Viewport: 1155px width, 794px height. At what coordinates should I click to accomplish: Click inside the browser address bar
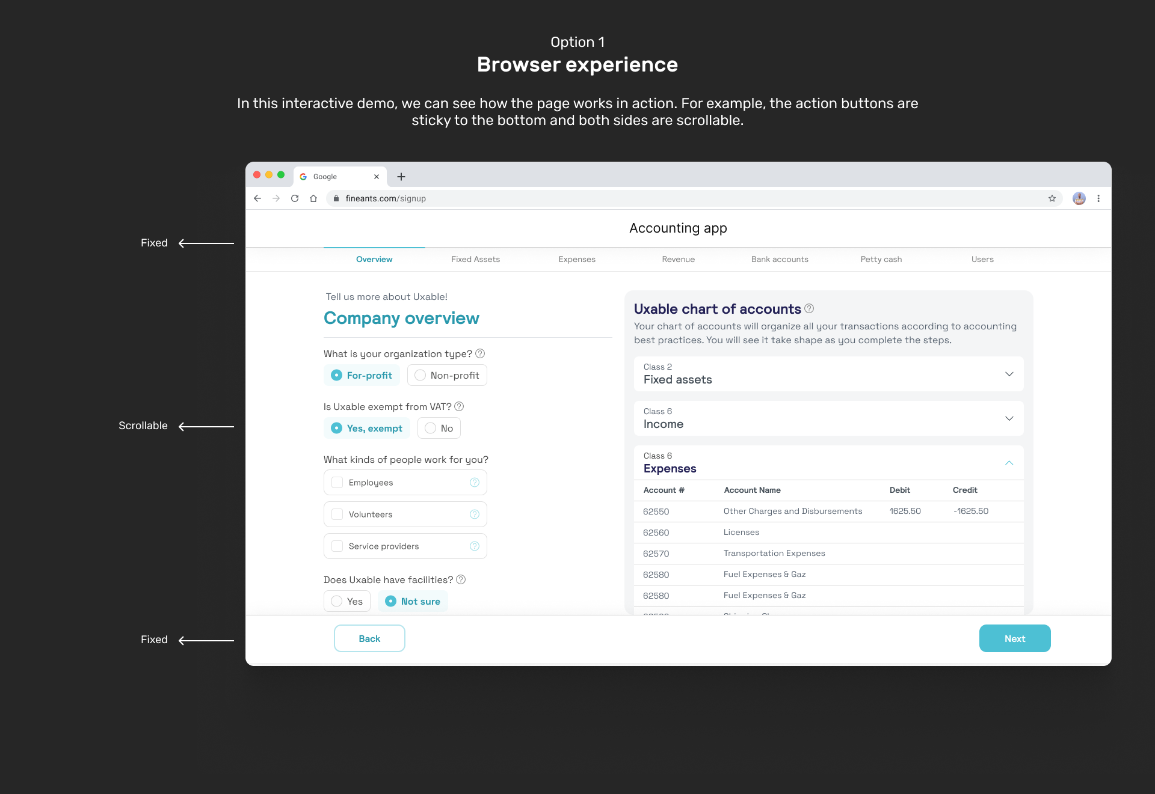(541, 198)
